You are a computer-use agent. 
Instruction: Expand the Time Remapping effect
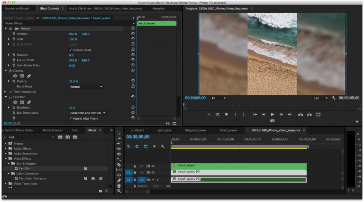point(5,92)
